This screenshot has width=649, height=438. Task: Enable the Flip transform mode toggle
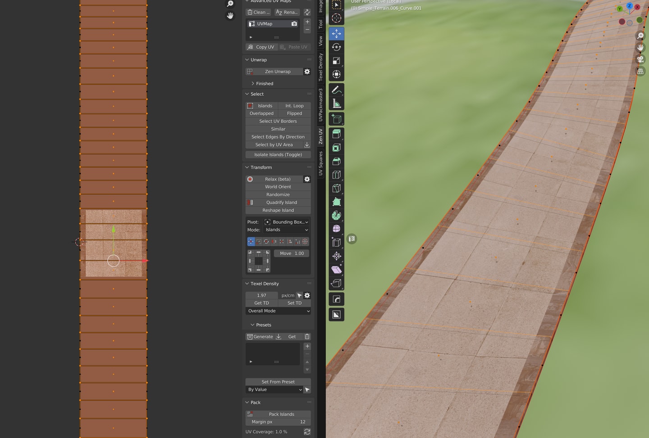274,241
